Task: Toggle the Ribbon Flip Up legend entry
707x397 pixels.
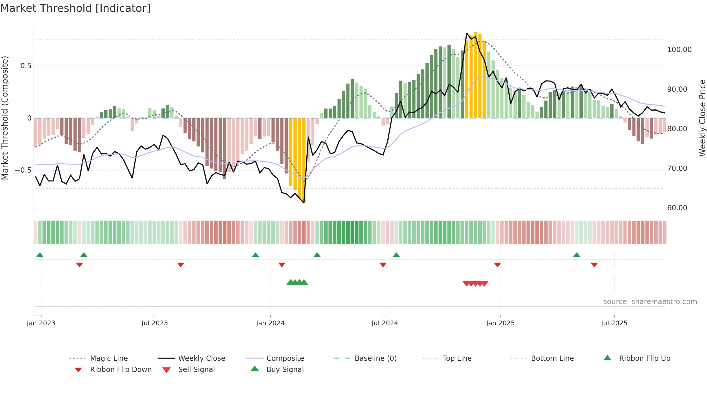Action: (x=637, y=358)
